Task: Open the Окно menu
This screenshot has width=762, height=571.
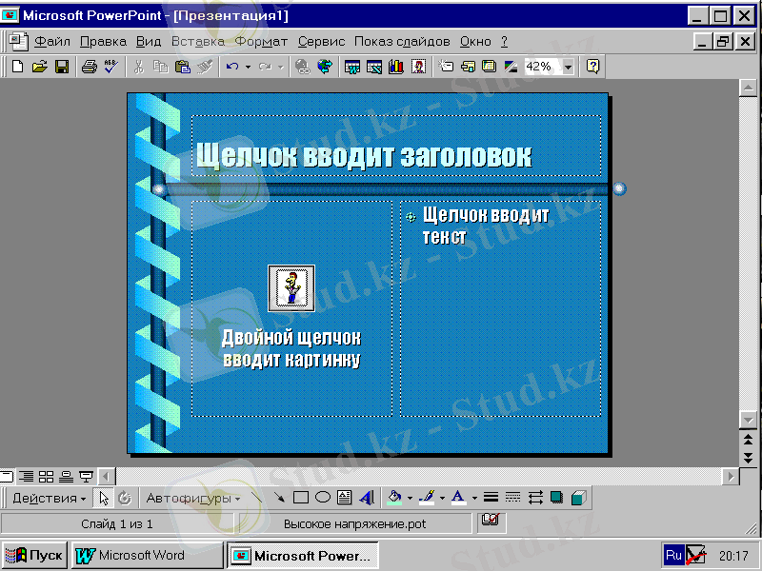Action: [475, 42]
